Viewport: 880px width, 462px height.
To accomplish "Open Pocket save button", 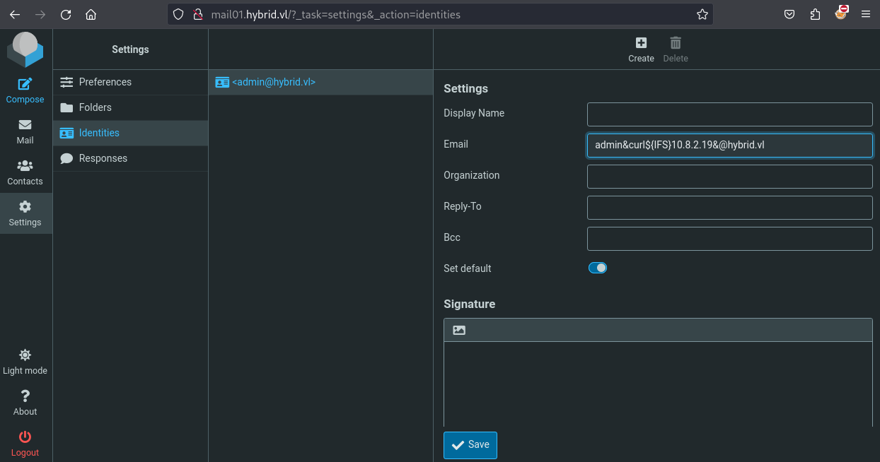I will (x=790, y=14).
